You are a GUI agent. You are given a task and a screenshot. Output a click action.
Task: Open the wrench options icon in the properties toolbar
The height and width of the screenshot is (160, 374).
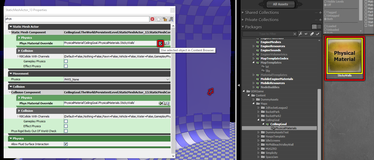tap(171, 19)
